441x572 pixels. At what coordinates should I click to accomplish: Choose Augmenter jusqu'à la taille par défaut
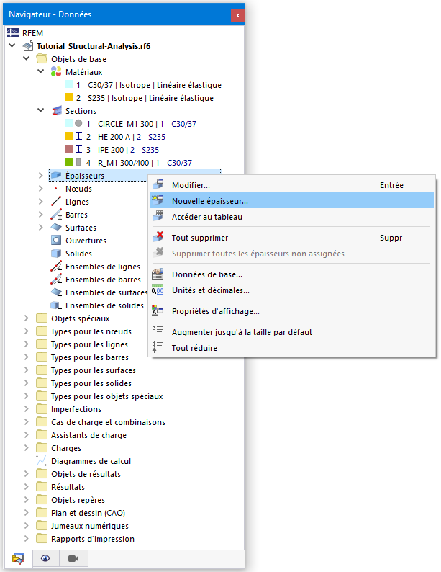(291, 332)
